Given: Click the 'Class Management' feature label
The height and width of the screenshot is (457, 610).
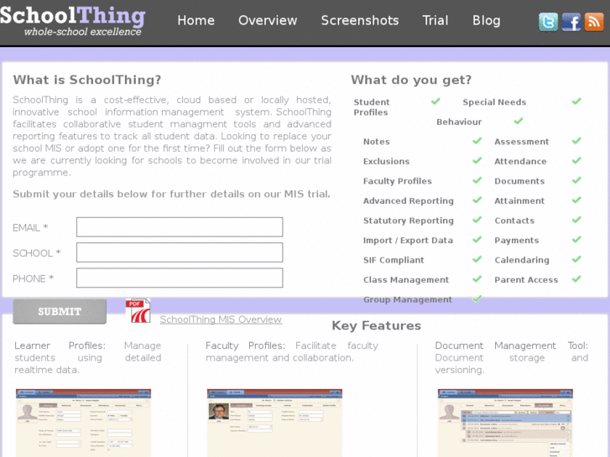Looking at the screenshot, I should (x=406, y=280).
